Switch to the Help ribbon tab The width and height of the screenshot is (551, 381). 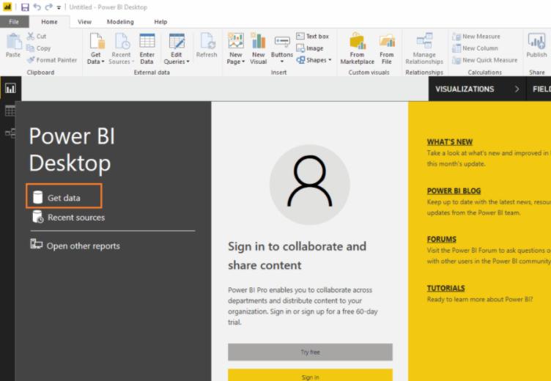coord(160,22)
